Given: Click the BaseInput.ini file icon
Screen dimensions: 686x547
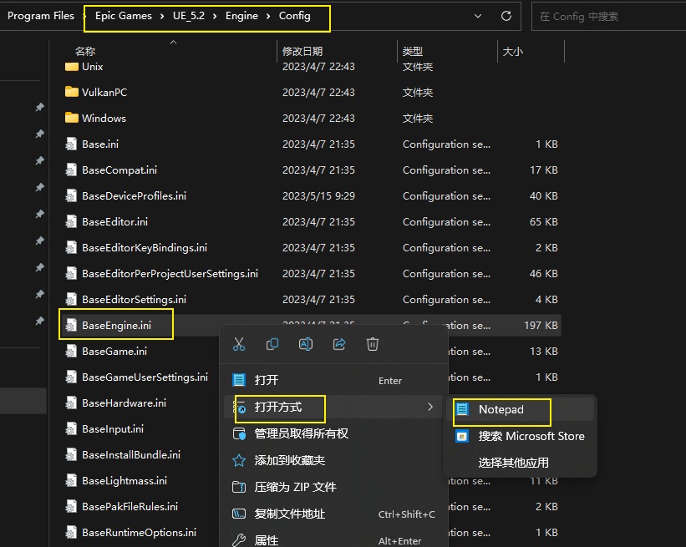Looking at the screenshot, I should click(71, 429).
